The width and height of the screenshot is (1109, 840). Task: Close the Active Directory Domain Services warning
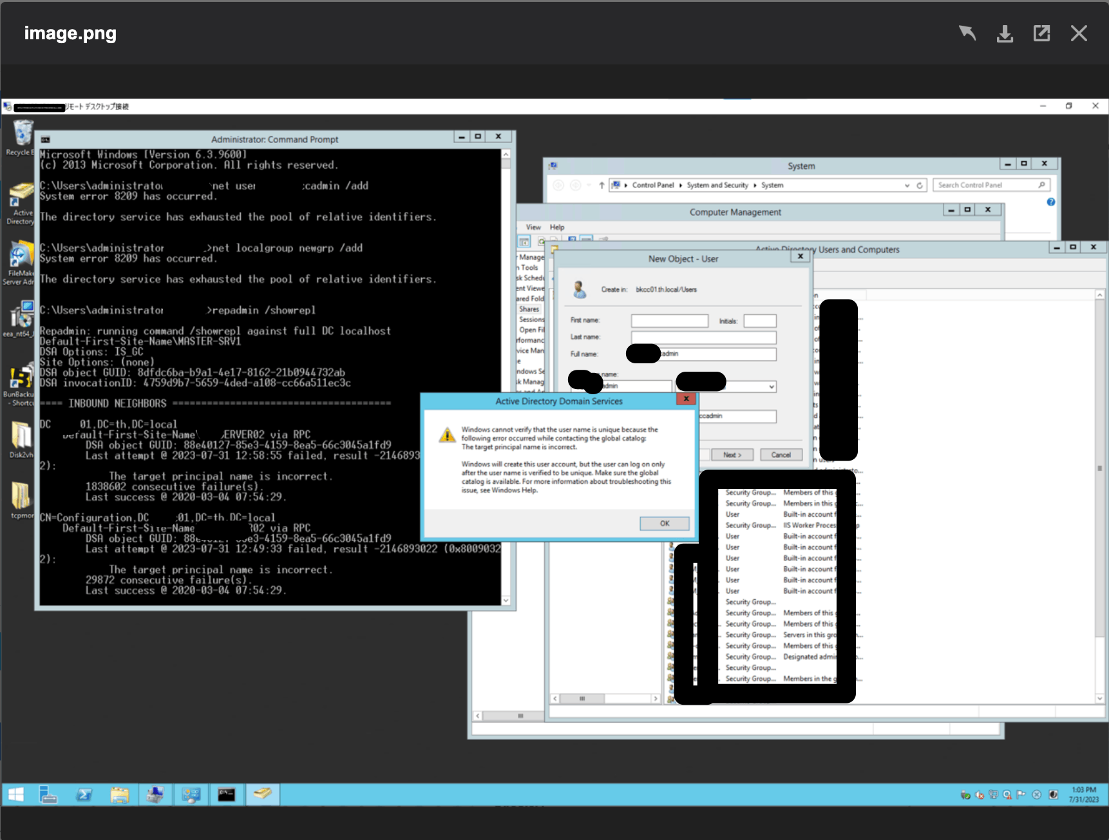coord(687,399)
